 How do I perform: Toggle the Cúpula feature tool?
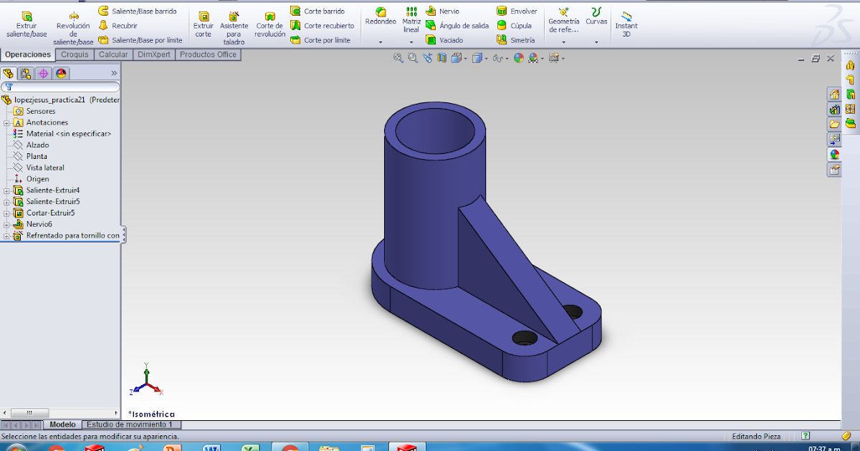point(515,25)
